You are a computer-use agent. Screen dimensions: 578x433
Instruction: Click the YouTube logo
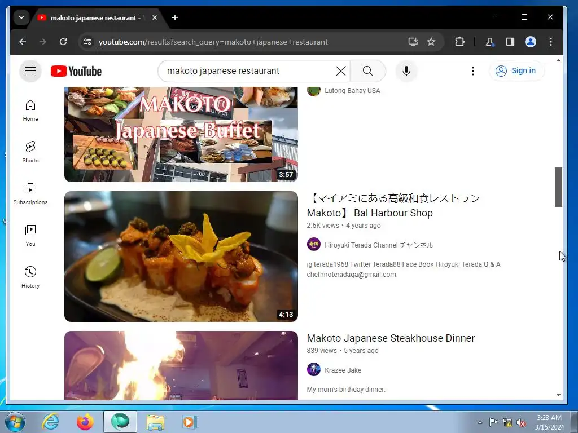click(76, 71)
